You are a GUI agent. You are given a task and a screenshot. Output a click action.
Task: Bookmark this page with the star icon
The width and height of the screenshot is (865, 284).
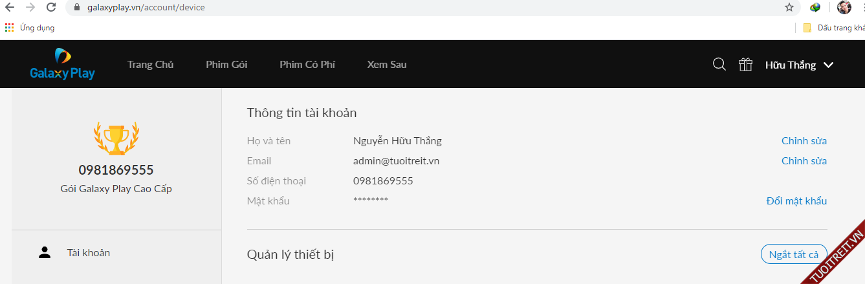pos(789,8)
